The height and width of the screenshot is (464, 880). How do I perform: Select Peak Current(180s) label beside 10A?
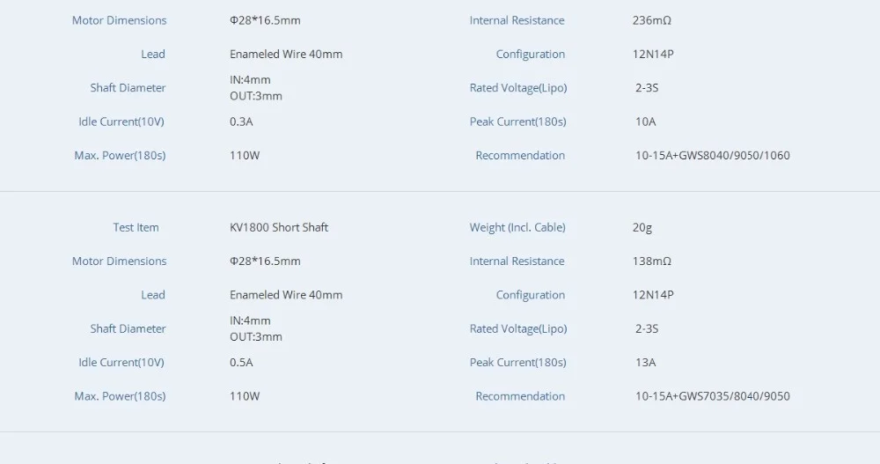click(517, 122)
